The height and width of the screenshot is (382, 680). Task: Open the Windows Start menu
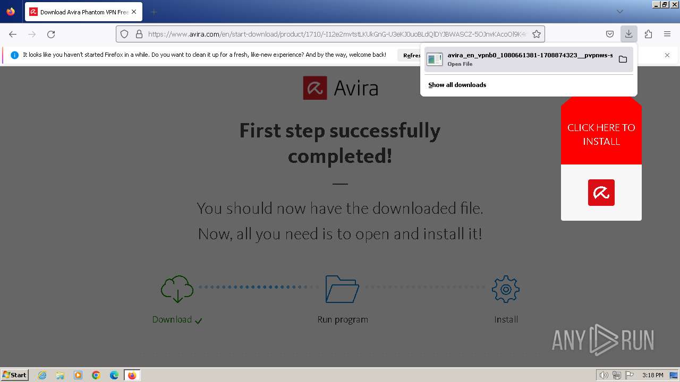point(14,375)
